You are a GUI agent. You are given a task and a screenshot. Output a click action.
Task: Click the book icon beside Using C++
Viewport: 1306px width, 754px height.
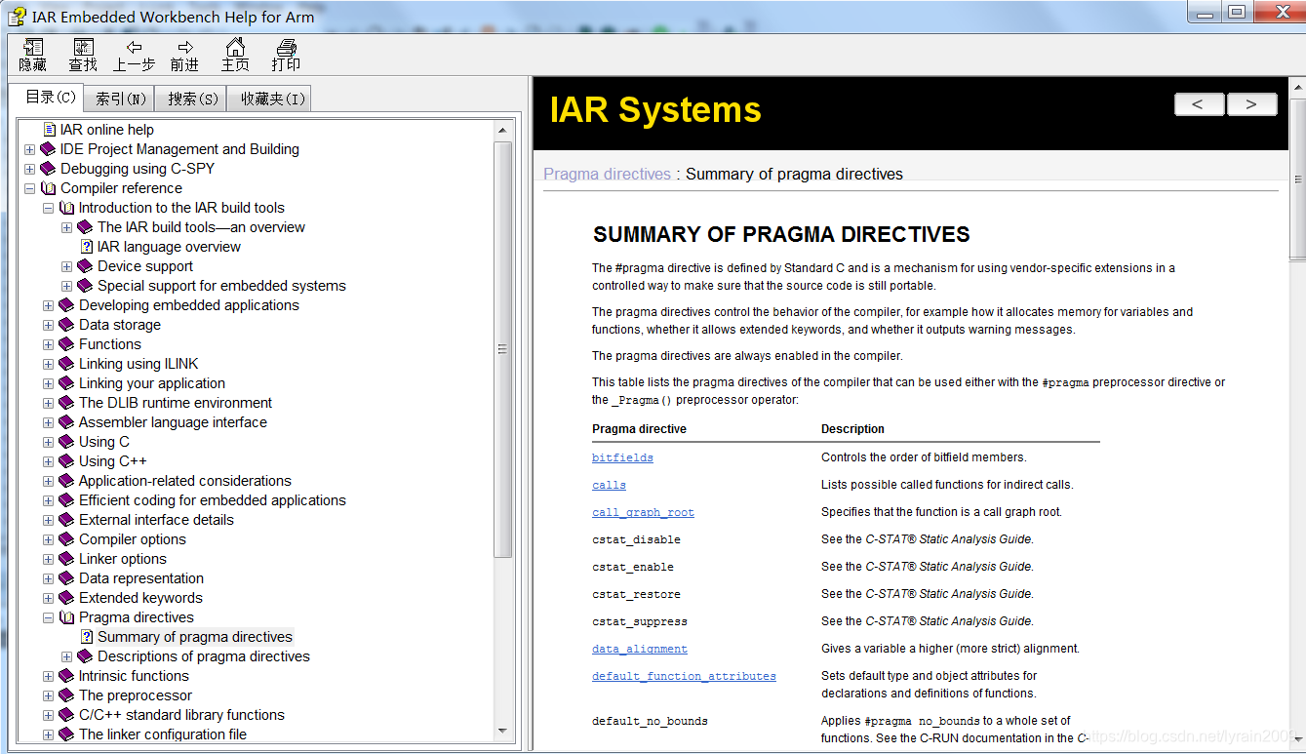(66, 461)
